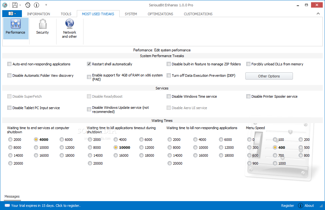The height and width of the screenshot is (210, 325).
Task: Minimize the Enhanso window
Action: [298, 5]
